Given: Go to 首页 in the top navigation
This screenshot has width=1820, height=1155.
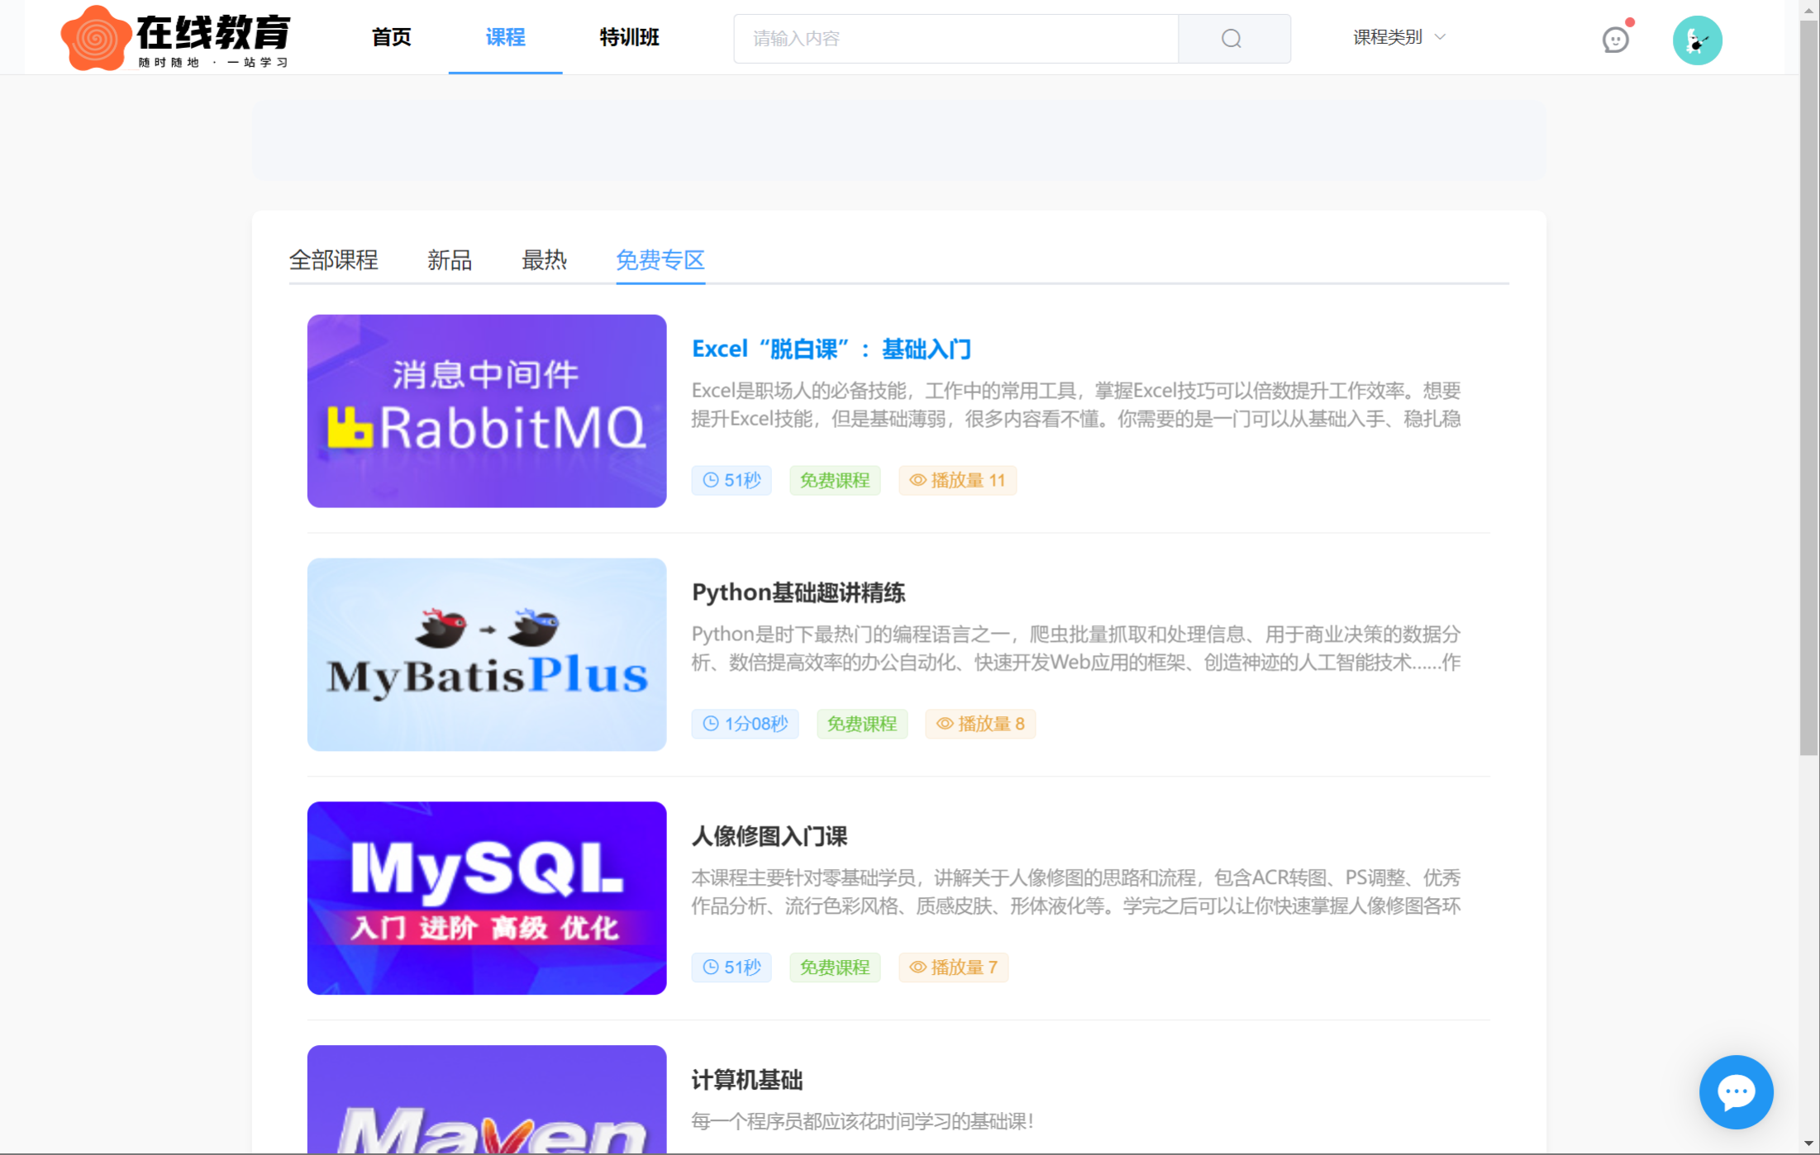Looking at the screenshot, I should click(x=391, y=37).
